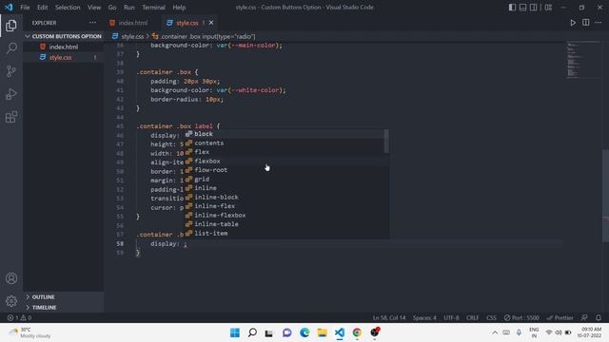
Task: Open the Run menu
Action: click(129, 8)
